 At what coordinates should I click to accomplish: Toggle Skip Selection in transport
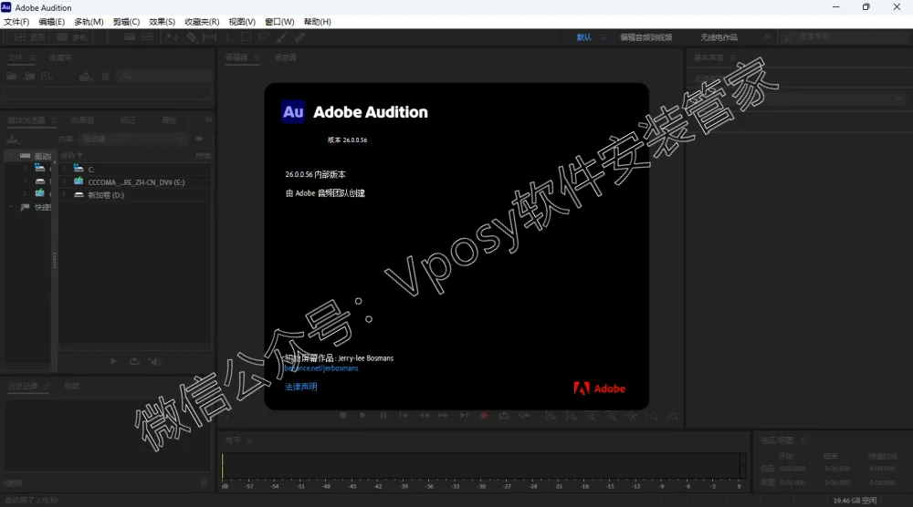(x=524, y=416)
